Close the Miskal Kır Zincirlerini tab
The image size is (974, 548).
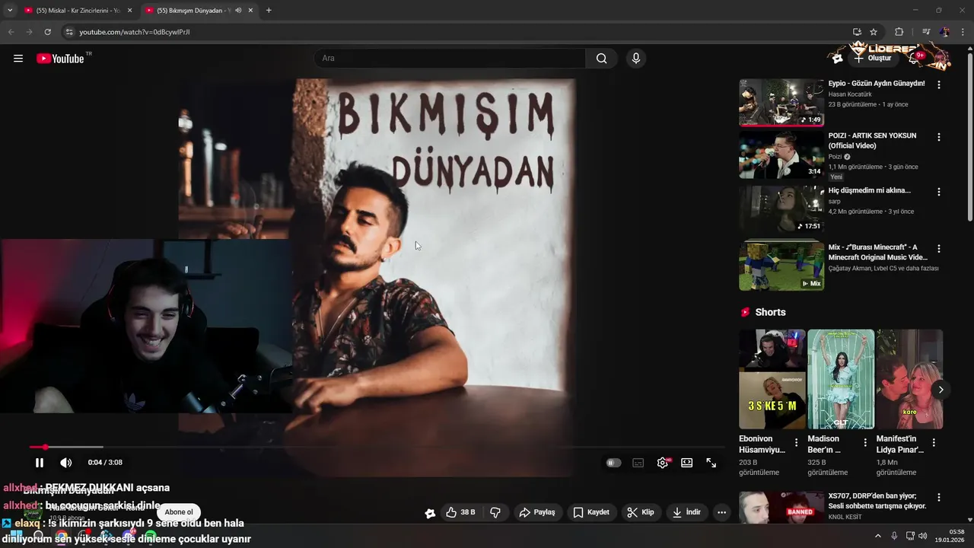(x=129, y=11)
